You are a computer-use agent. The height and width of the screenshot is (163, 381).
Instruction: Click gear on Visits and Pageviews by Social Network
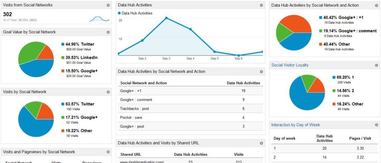108,152
